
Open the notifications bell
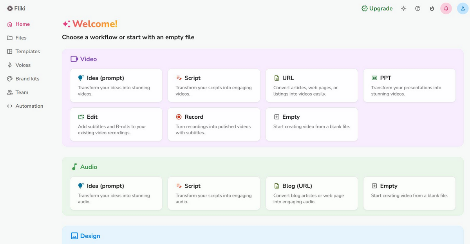click(x=446, y=8)
